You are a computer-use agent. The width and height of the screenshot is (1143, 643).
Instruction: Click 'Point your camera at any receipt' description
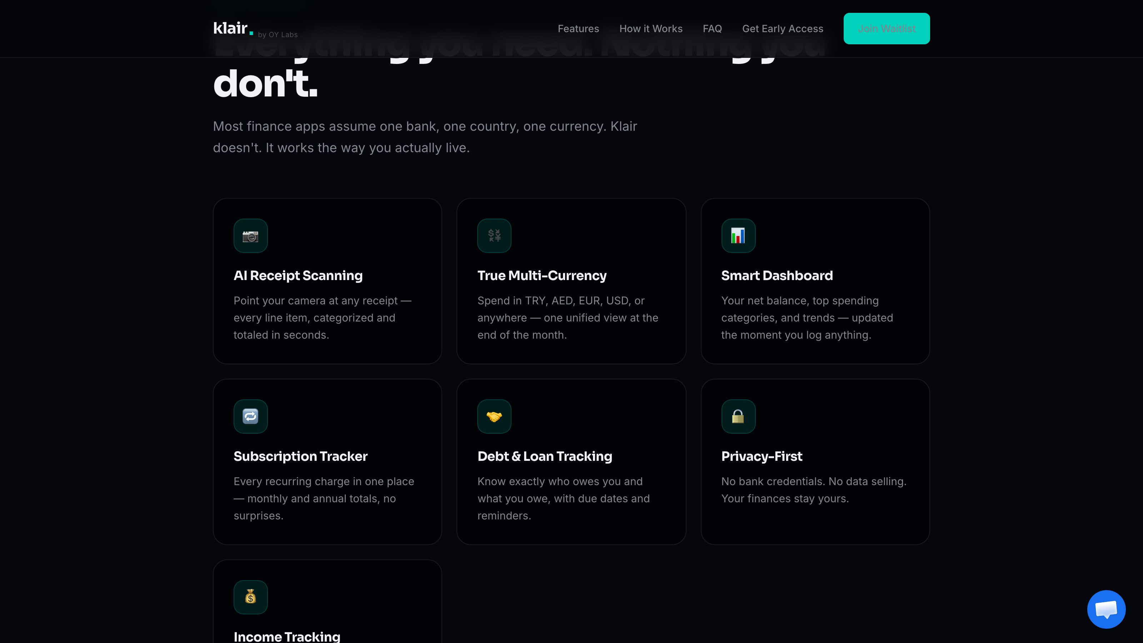(x=323, y=318)
